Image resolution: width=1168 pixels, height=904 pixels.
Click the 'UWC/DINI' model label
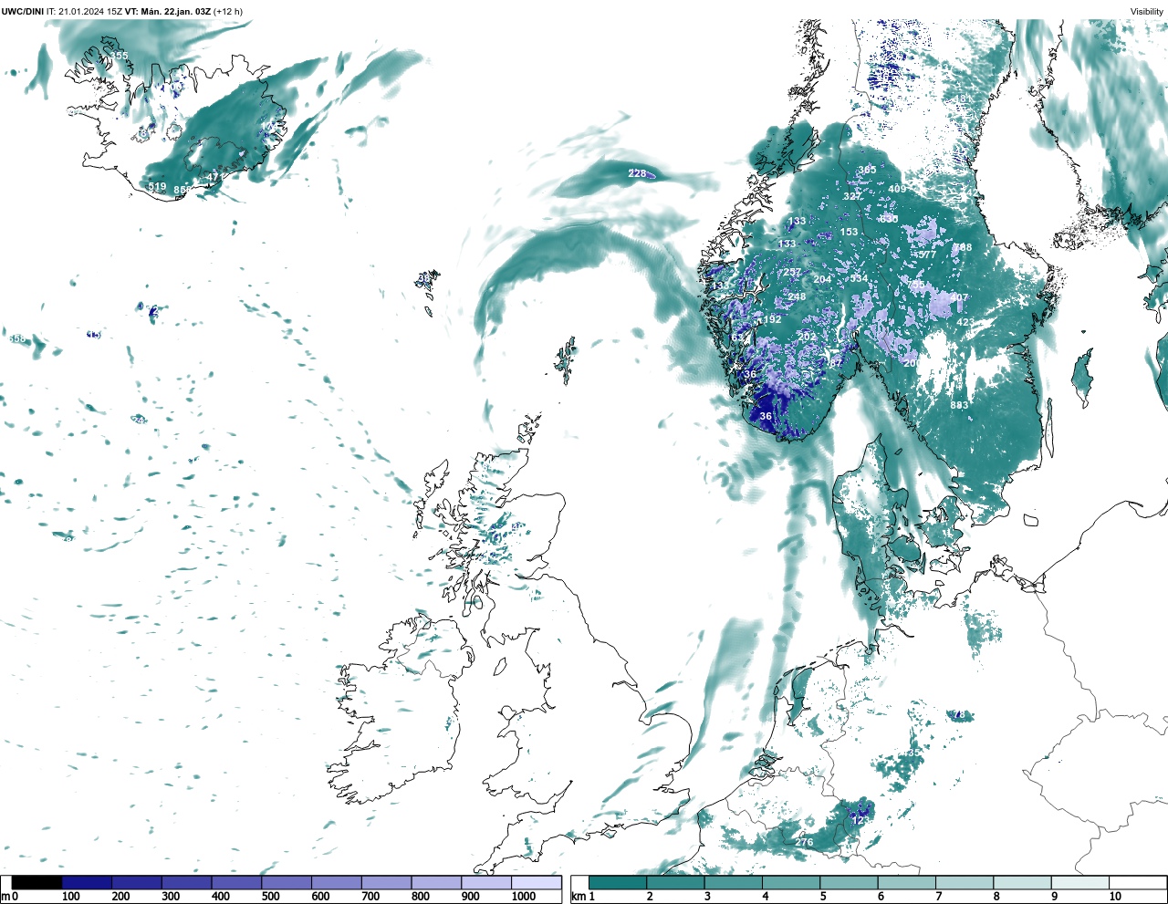pyautogui.click(x=22, y=12)
